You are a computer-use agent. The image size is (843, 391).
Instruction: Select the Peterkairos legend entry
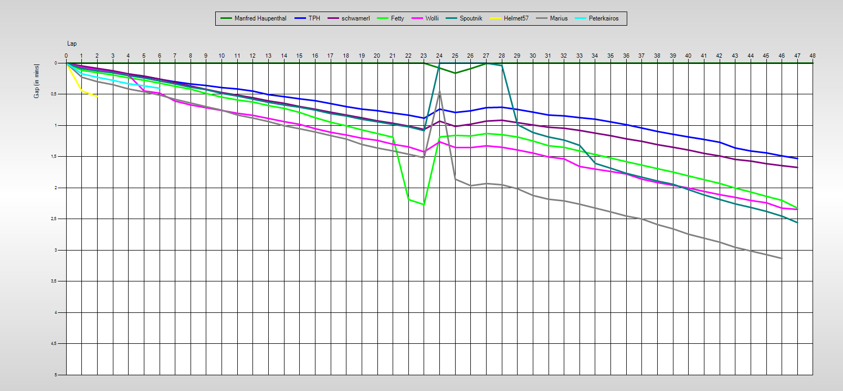(x=597, y=18)
